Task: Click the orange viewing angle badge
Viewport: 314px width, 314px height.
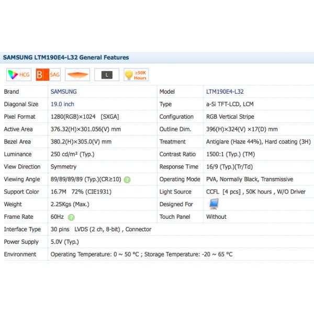Action: point(77,75)
